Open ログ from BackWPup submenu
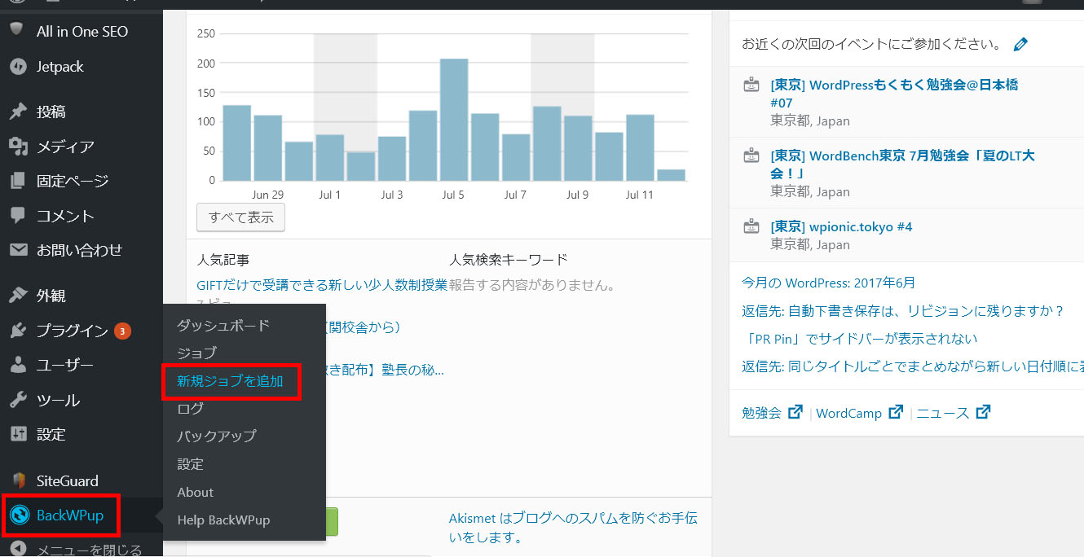Viewport: 1084px width, 557px height. [x=190, y=408]
